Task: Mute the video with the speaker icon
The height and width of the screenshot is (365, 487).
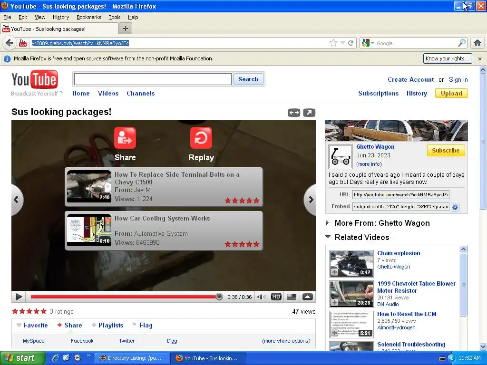Action: [262, 297]
